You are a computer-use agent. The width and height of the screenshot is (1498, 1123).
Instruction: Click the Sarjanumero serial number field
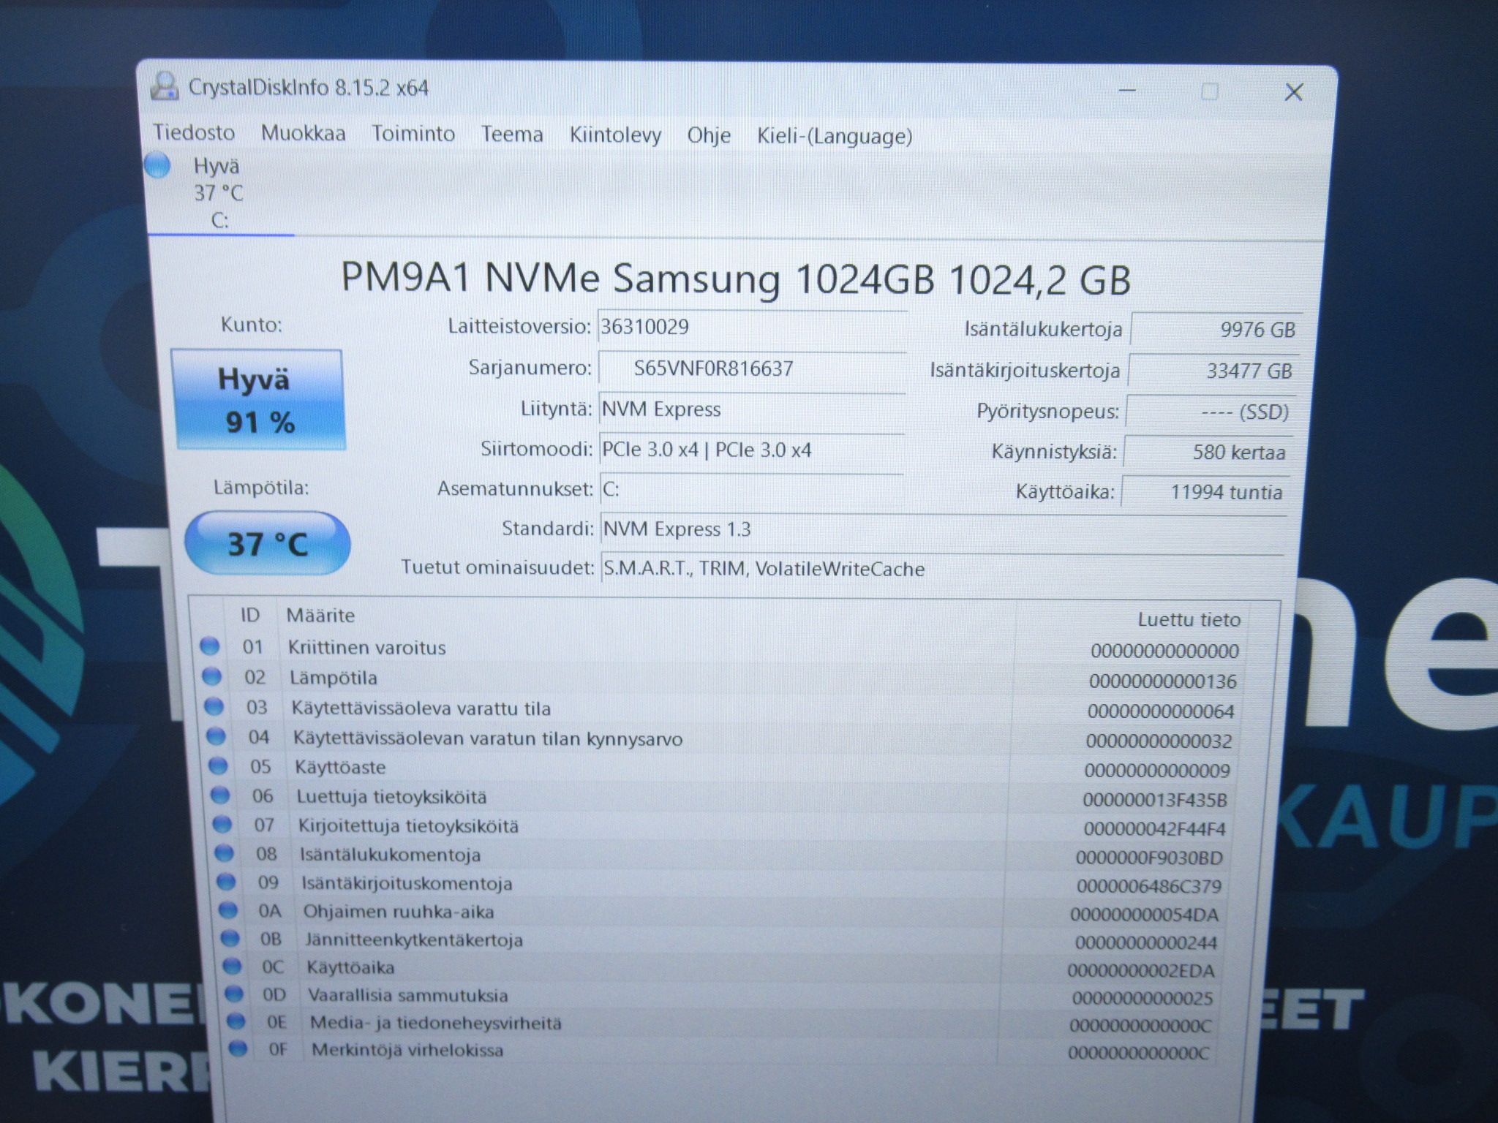[752, 368]
